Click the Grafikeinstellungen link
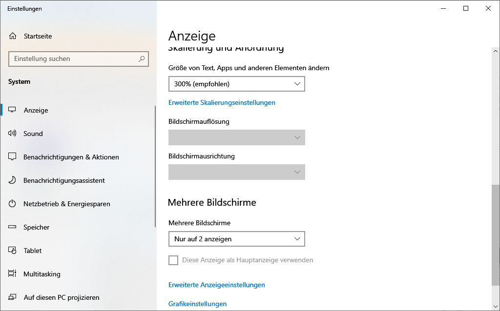Image resolution: width=500 pixels, height=311 pixels. pyautogui.click(x=197, y=304)
